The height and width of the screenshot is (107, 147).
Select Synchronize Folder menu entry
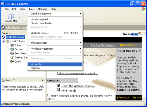tap(55, 23)
